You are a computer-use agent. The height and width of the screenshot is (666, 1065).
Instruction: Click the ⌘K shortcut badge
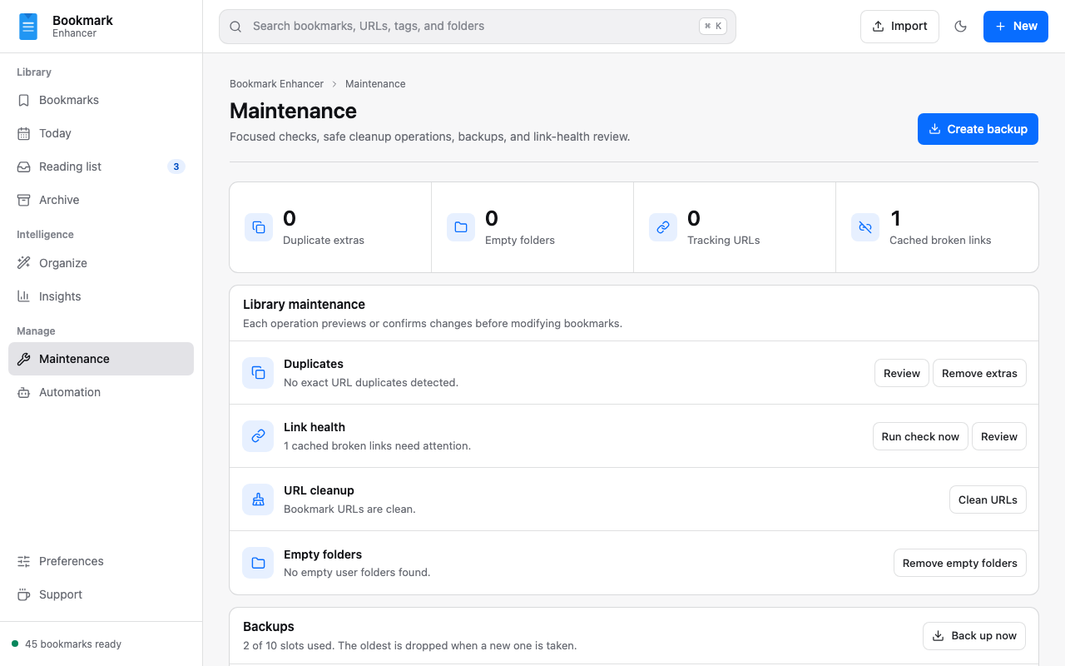click(x=713, y=27)
